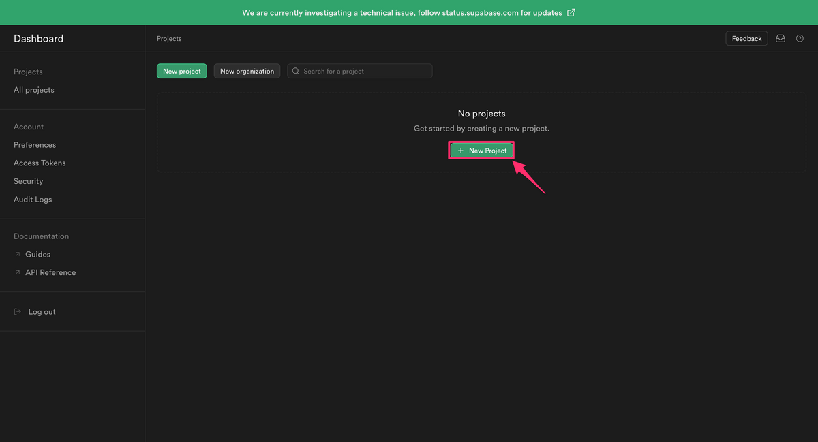The height and width of the screenshot is (442, 818).
Task: Click the Projects sidebar section label
Action: point(28,72)
